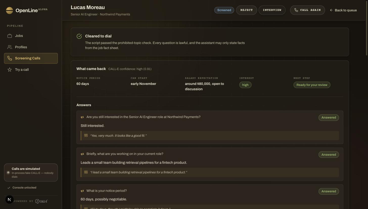368x209 pixels.
Task: Call the candidate again
Action: (307, 10)
